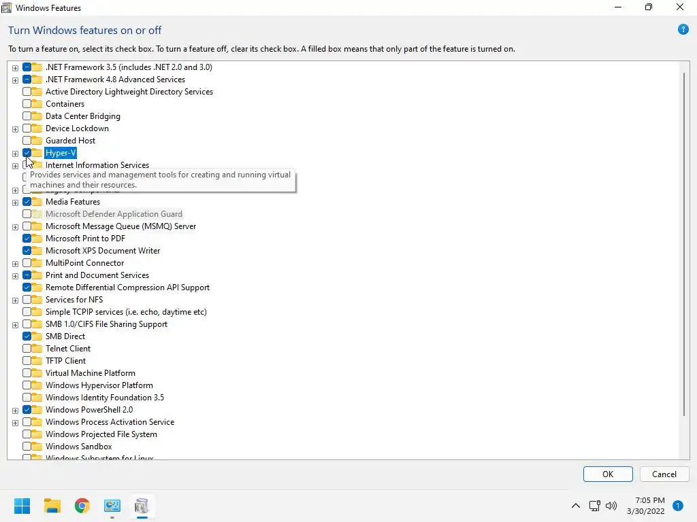
Task: Enable Virtual Machine Platform checkbox
Action: 27,373
